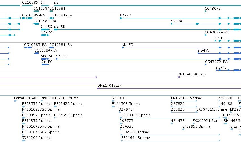The height and width of the screenshot is (142, 241).
Task: Click the CG10584 gene arrow
Action: 36,11
